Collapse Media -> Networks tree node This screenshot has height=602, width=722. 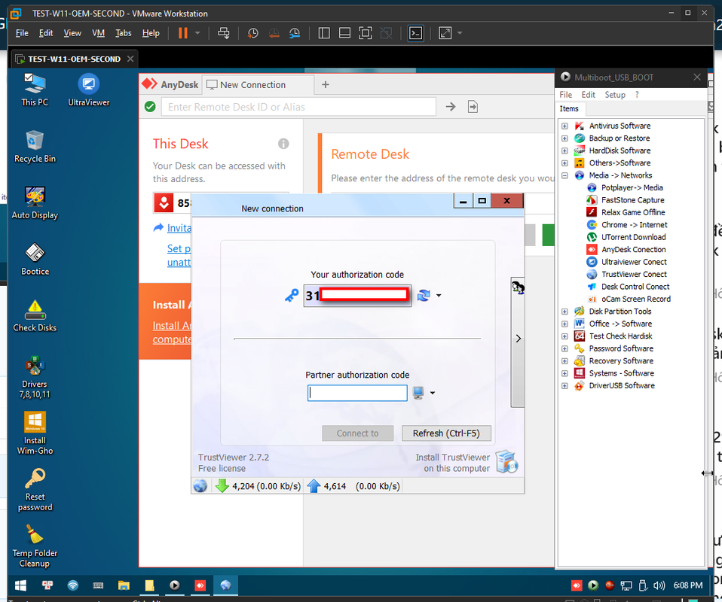[564, 175]
